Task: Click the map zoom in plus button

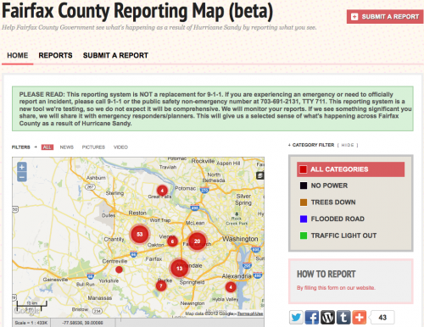Action: click(x=22, y=167)
